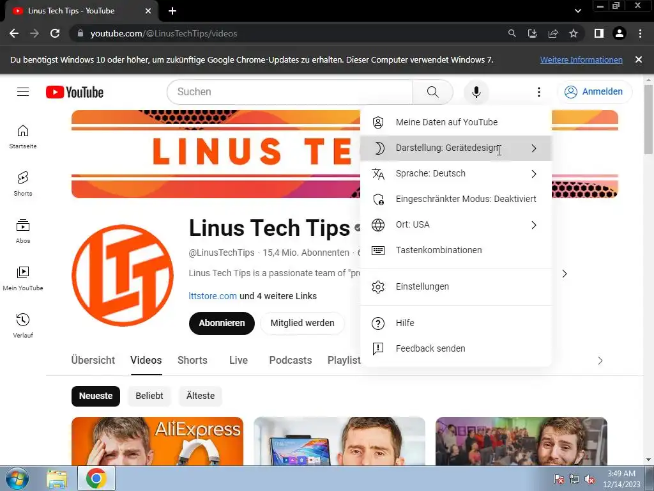Screen dimensions: 654x491
Task: Open Chrome three-dot menu
Action: [x=640, y=33]
